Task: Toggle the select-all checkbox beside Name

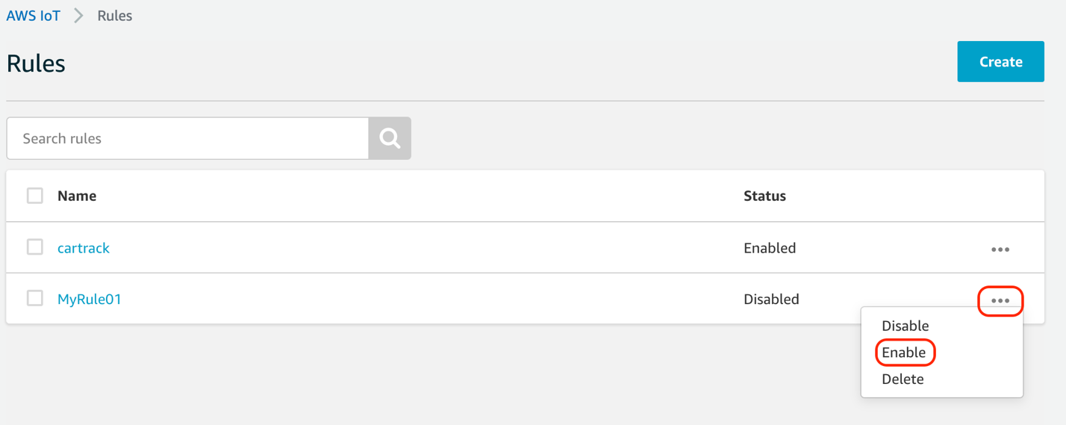Action: tap(35, 196)
